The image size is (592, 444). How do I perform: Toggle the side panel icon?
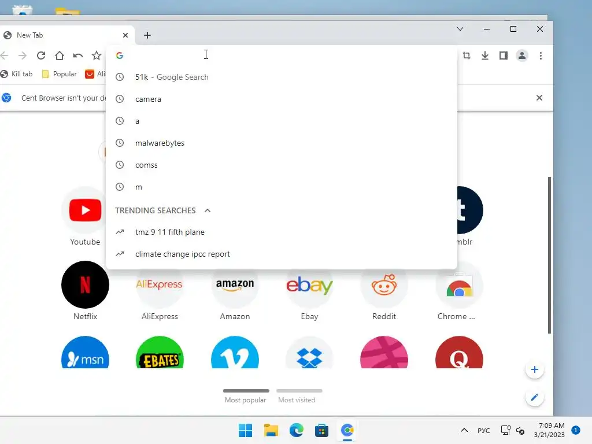(x=504, y=55)
